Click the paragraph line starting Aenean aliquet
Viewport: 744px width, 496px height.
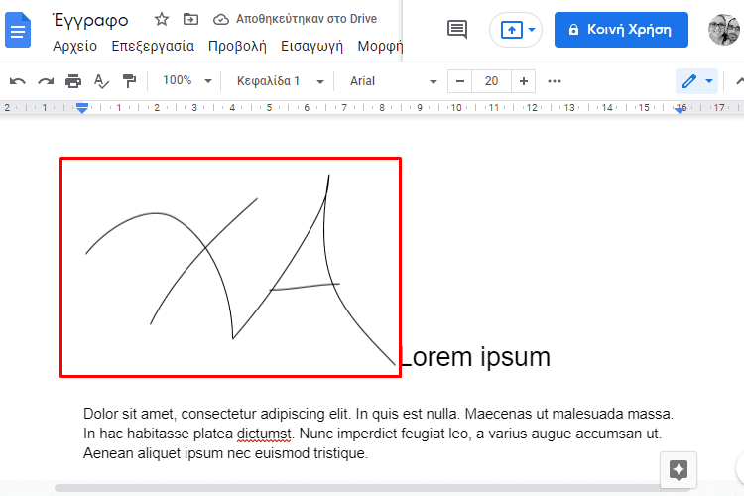click(x=225, y=453)
